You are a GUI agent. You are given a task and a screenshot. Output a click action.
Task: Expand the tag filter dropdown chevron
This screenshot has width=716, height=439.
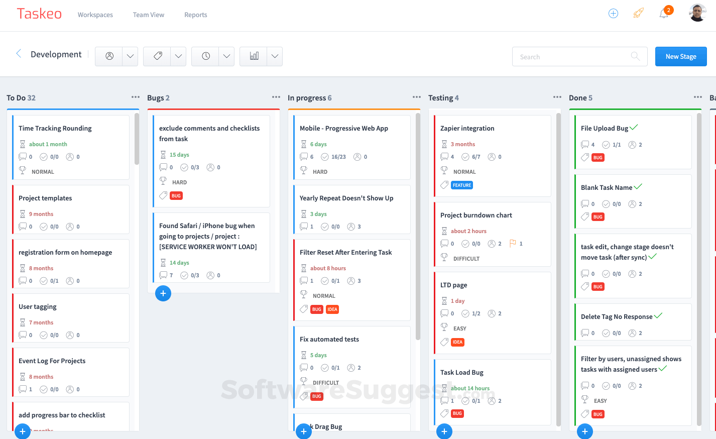coord(178,56)
